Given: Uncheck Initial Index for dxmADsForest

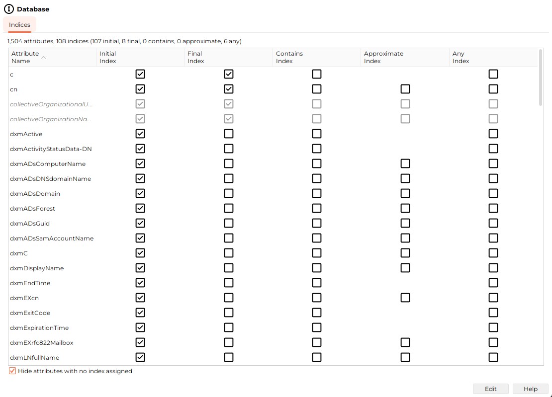Looking at the screenshot, I should click(140, 208).
